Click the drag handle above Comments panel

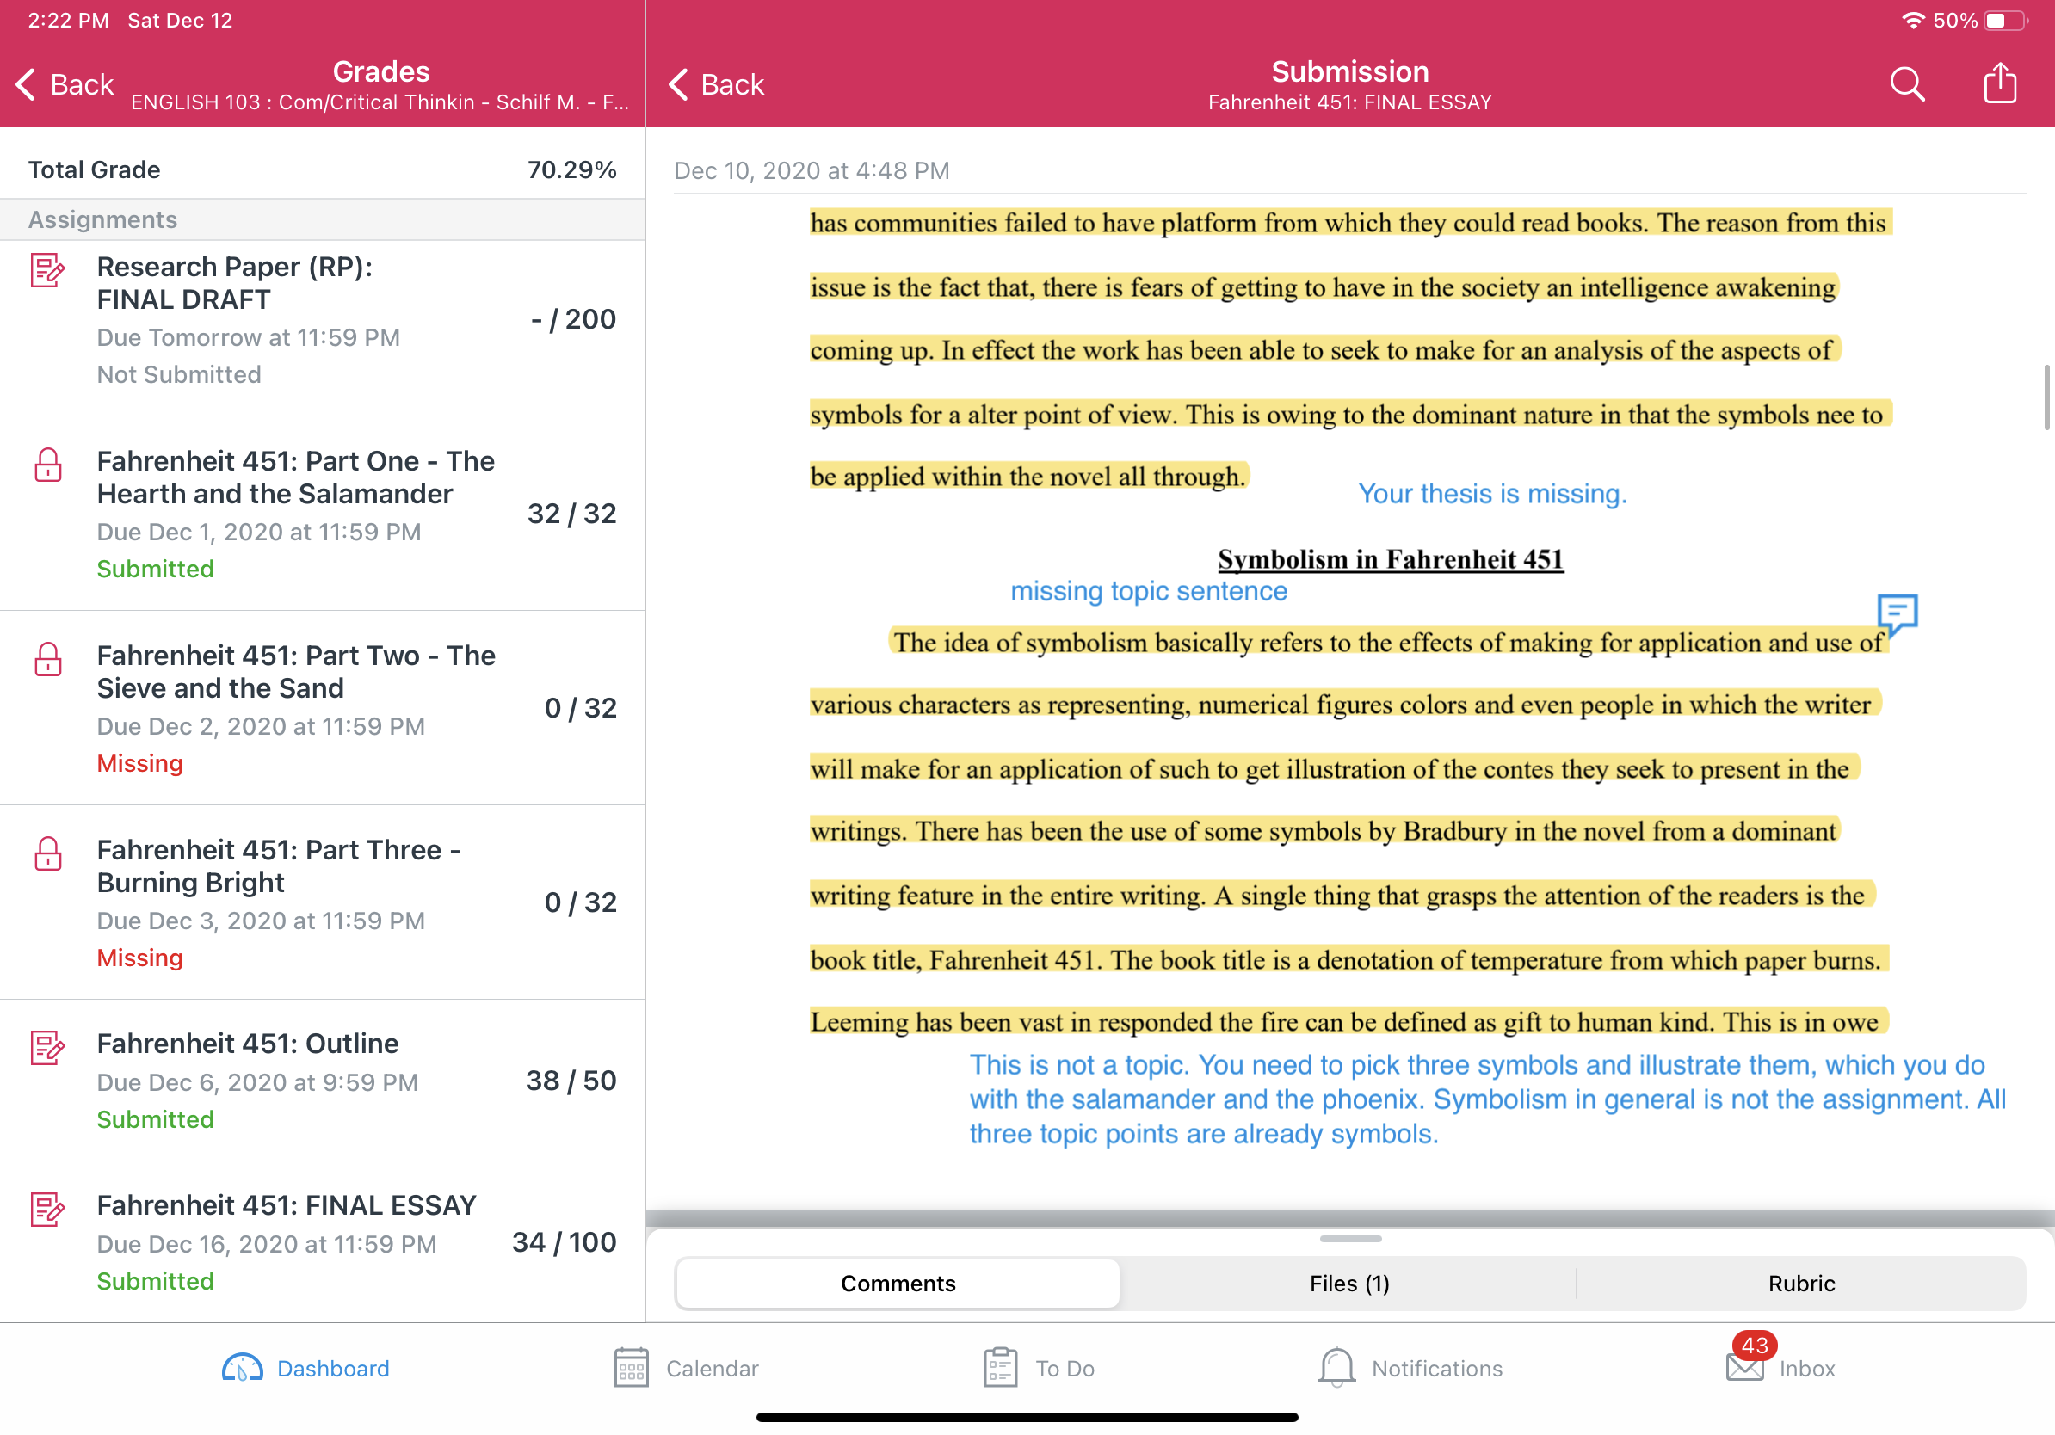click(x=1349, y=1239)
